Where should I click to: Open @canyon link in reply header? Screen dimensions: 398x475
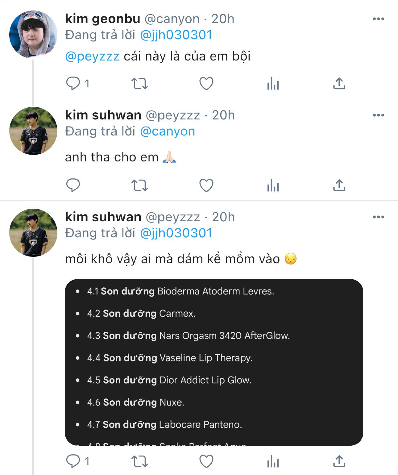click(168, 131)
